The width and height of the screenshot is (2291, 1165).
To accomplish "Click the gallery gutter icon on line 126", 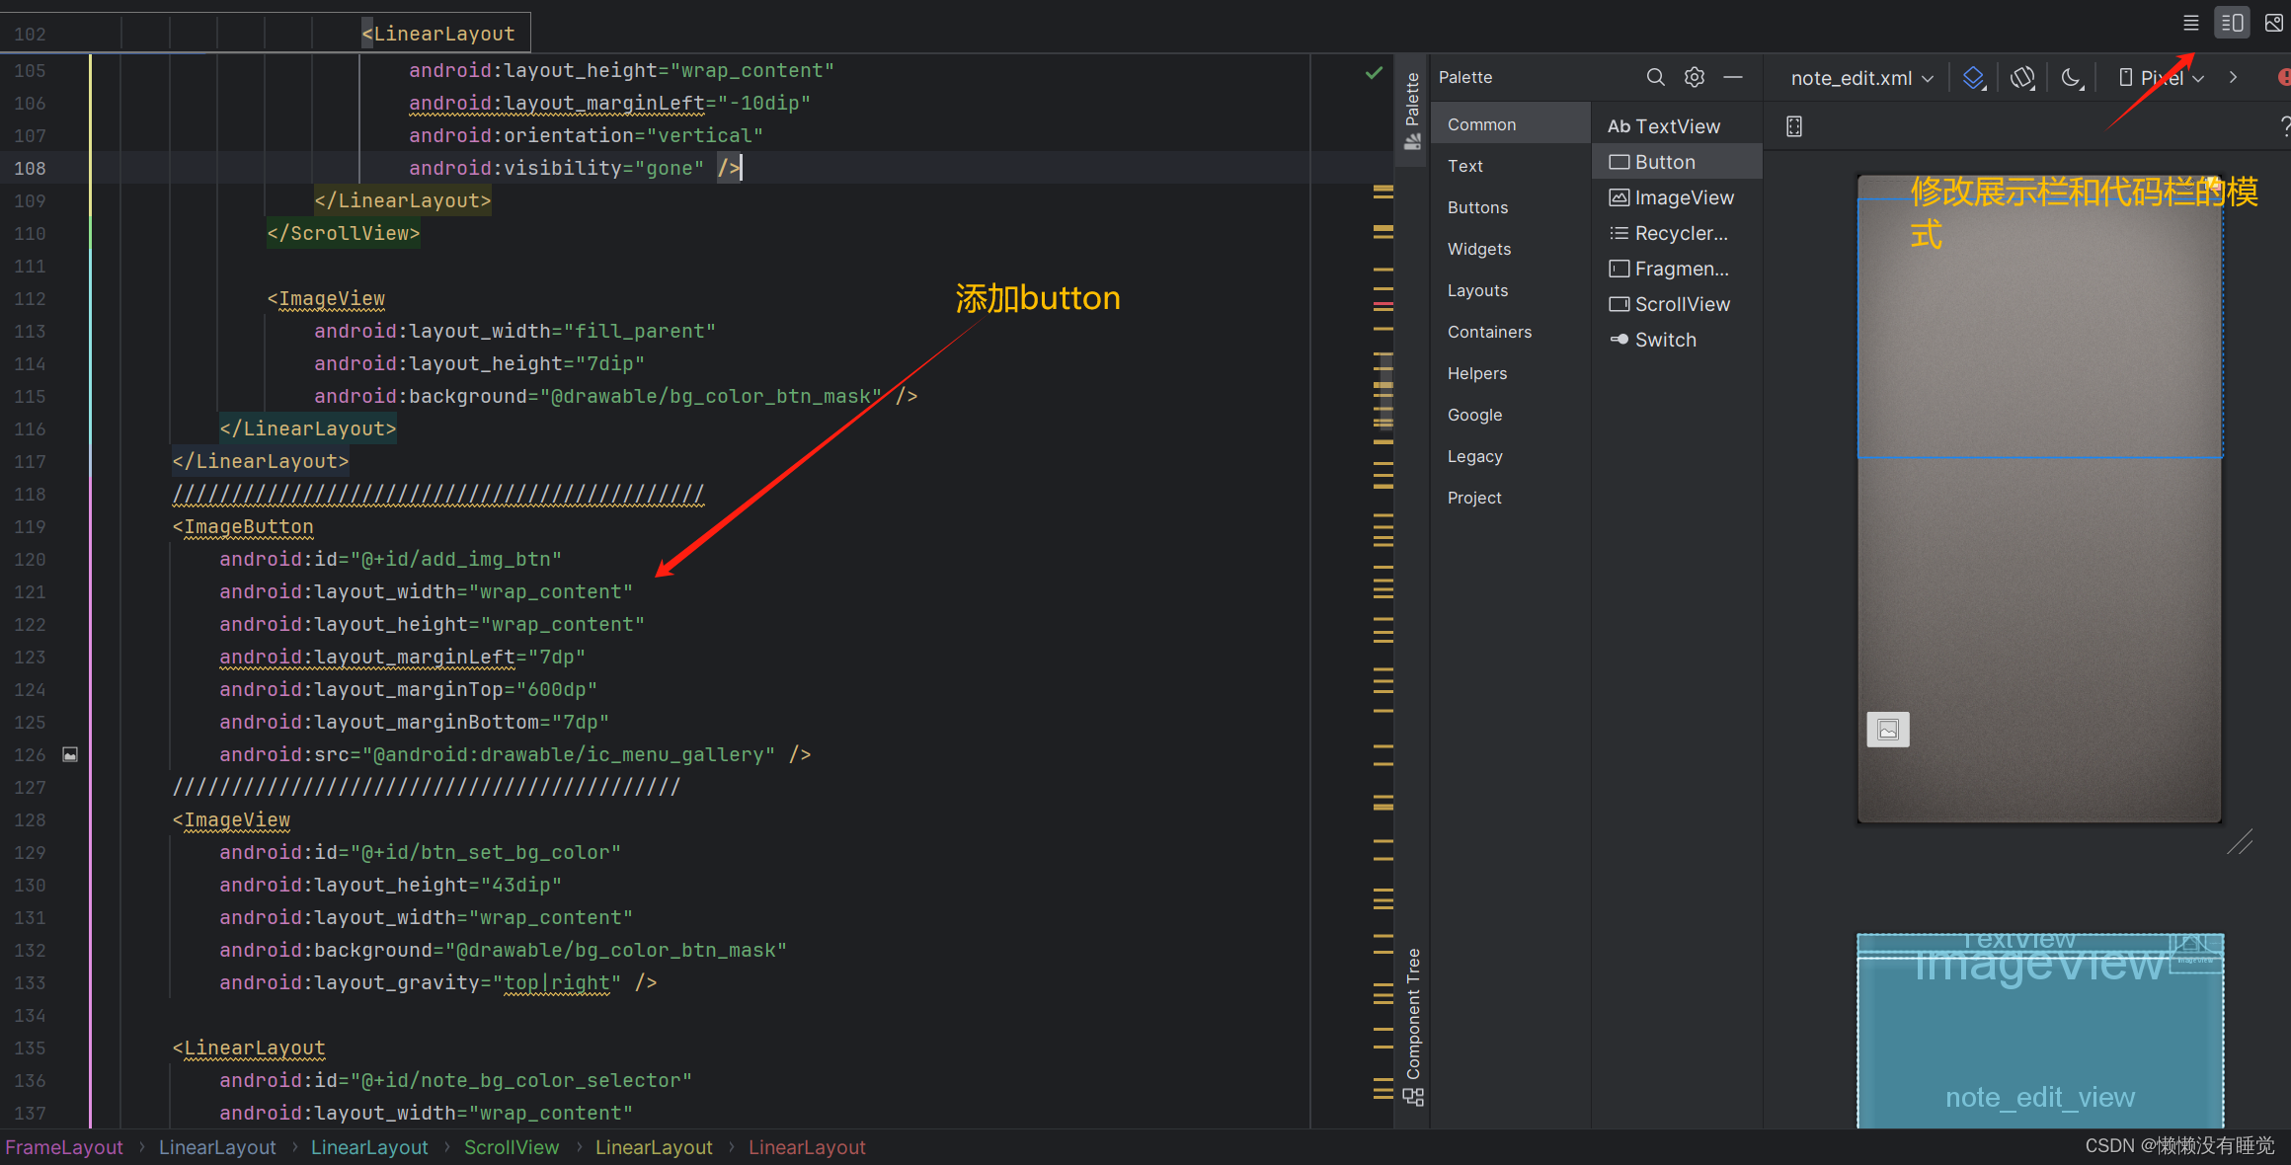I will (70, 754).
